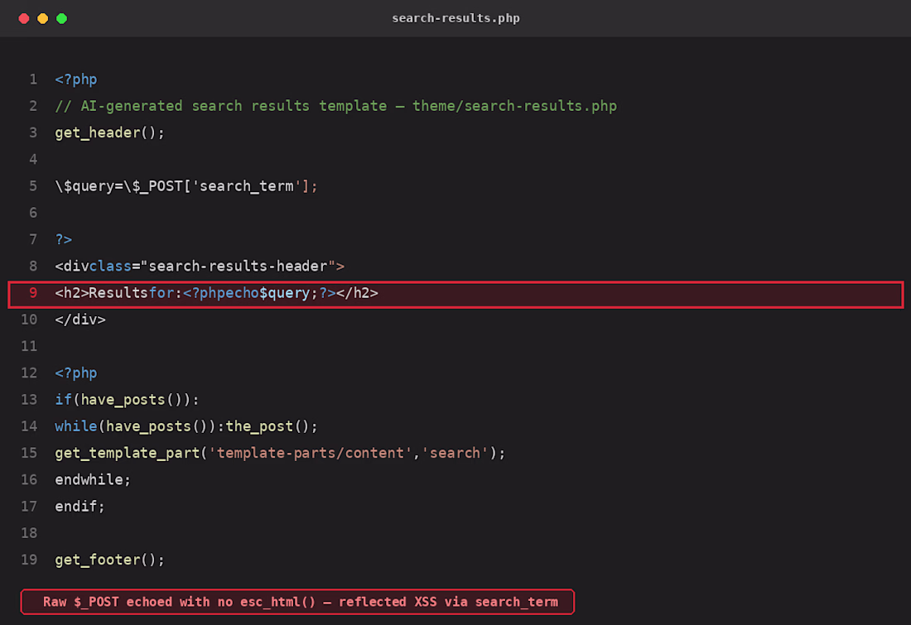Click the $_POST['search_term'] assignment line
The width and height of the screenshot is (911, 625).
point(186,186)
